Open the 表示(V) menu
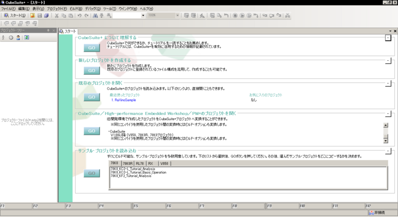 coord(38,8)
